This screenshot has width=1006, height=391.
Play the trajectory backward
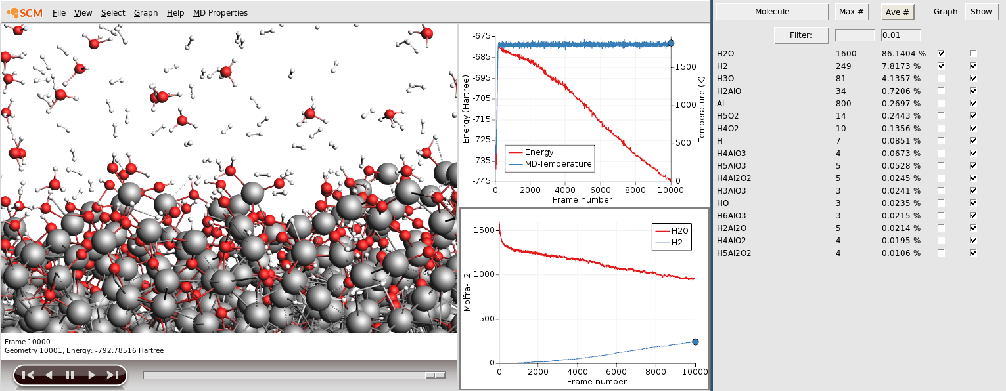click(49, 375)
